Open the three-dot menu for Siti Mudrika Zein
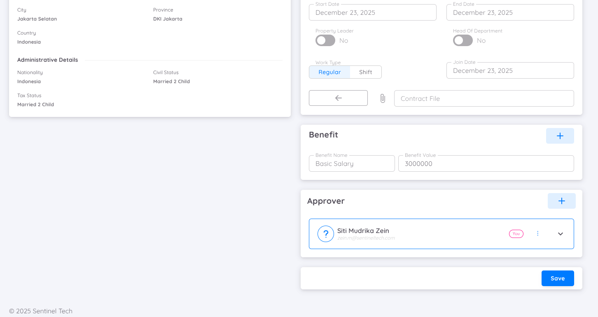The width and height of the screenshot is (598, 317). [537, 233]
